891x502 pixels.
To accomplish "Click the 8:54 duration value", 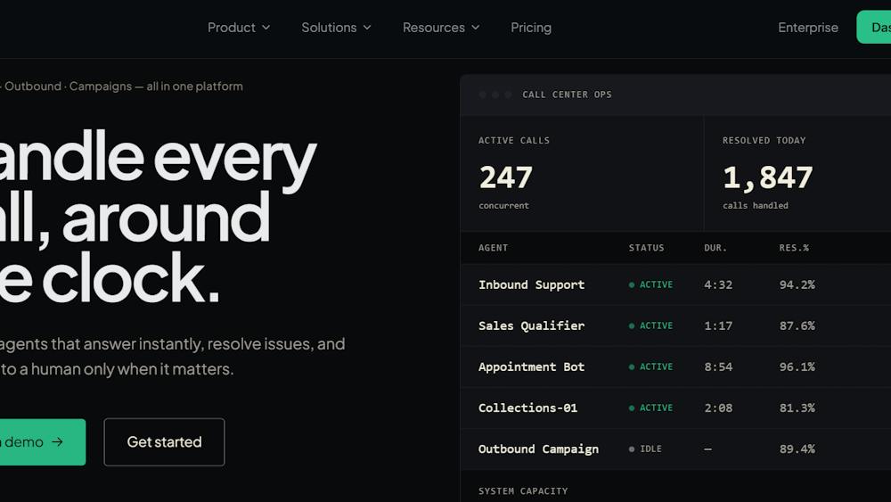I will [x=718, y=366].
